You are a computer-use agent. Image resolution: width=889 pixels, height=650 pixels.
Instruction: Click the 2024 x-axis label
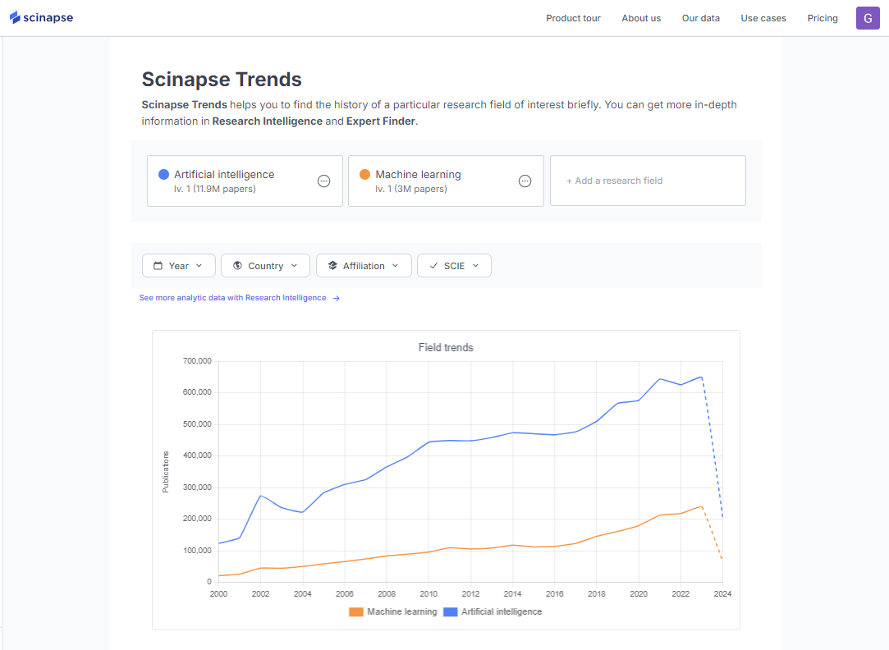[722, 594]
